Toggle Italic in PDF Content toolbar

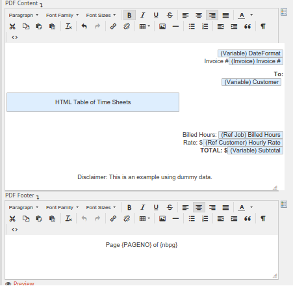[142, 15]
